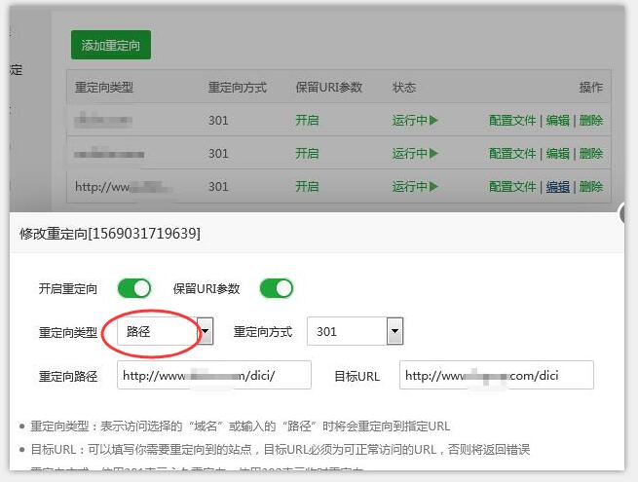The width and height of the screenshot is (638, 482).
Task: Toggle the 开启重定向 switch
Action: pos(133,288)
